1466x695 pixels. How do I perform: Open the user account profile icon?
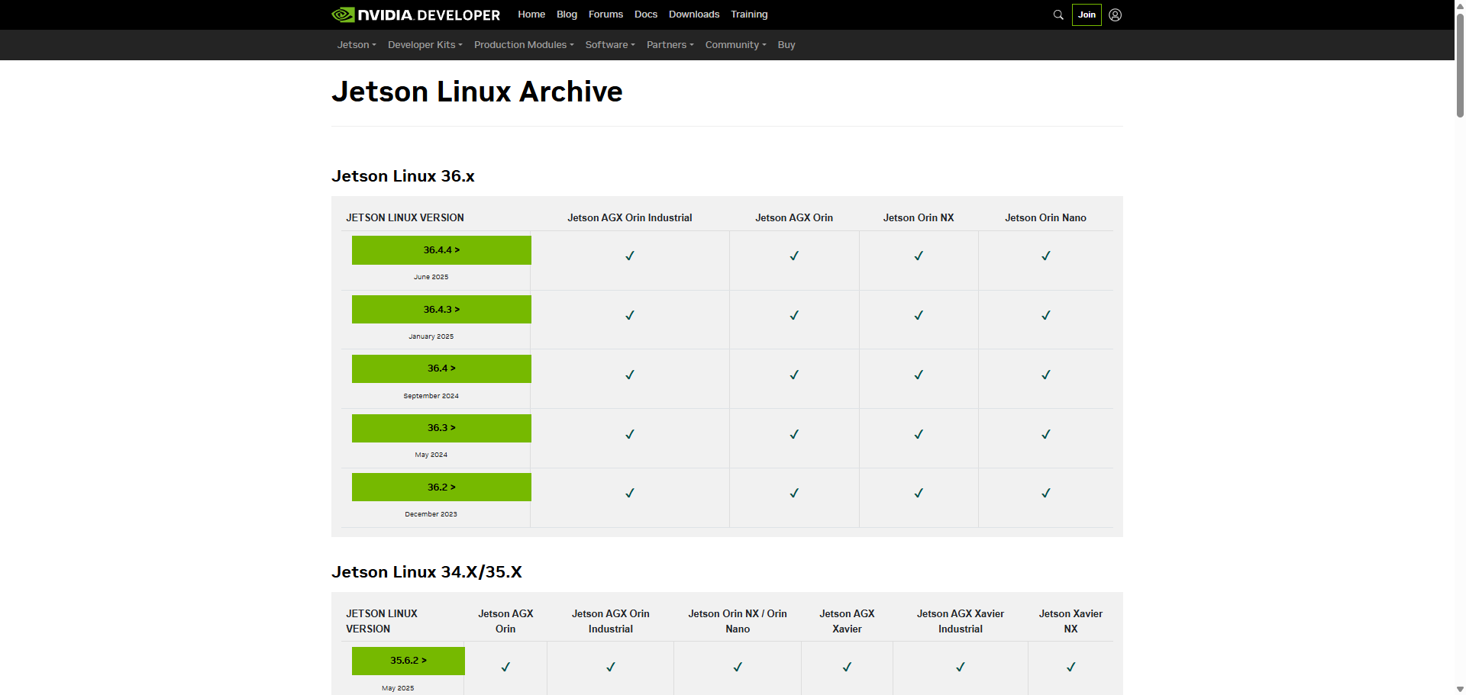click(x=1116, y=14)
